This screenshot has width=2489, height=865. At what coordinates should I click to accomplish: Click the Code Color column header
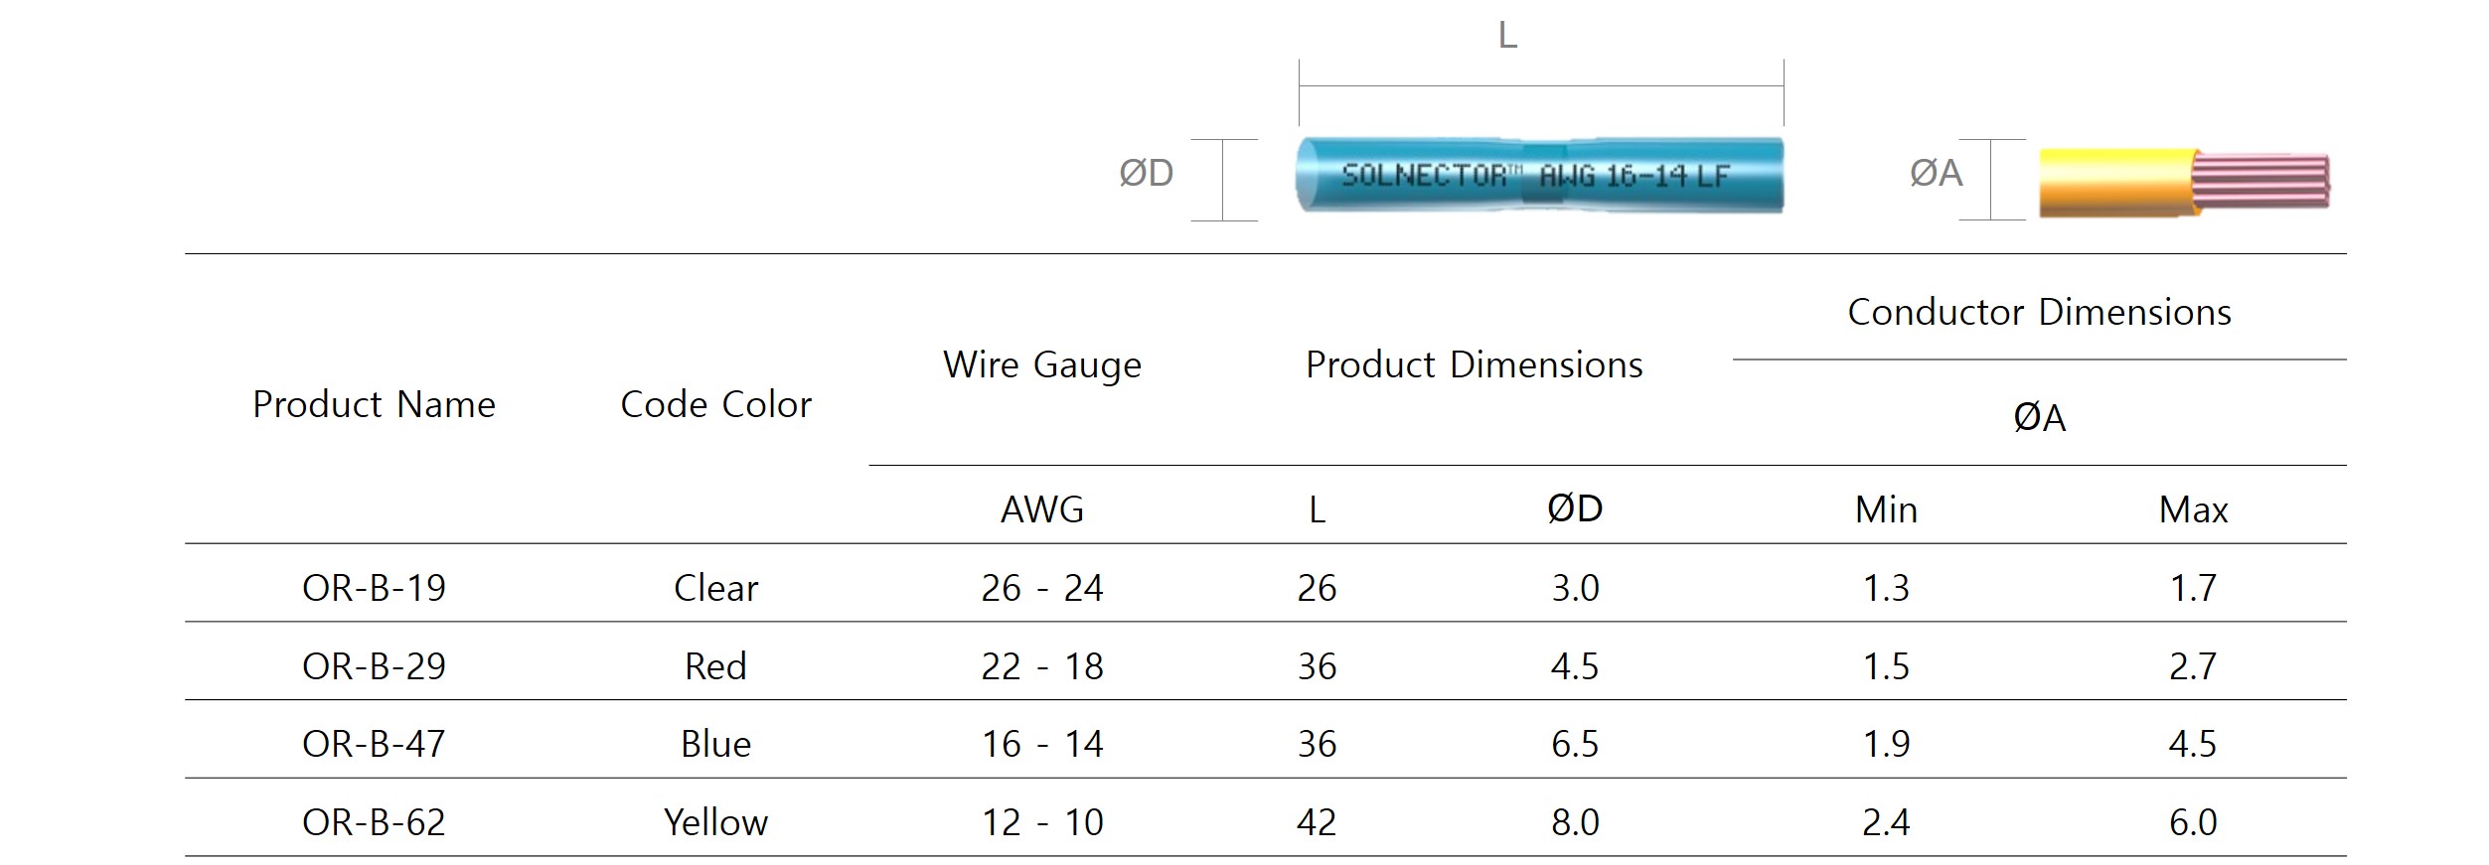pyautogui.click(x=715, y=404)
